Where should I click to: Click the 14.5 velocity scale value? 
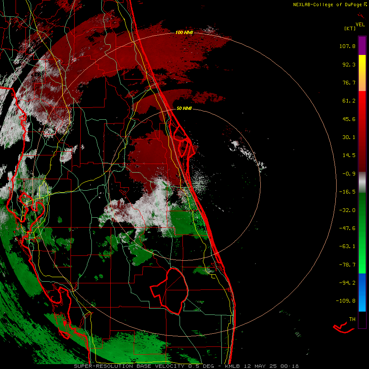coord(349,155)
